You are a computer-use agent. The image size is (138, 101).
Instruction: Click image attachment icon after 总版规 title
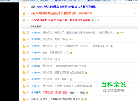coord(92,20)
